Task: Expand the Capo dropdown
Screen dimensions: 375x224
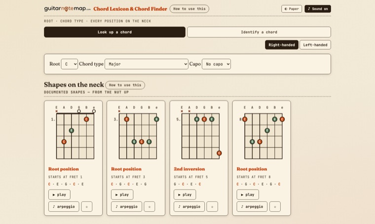Action: coord(216,64)
